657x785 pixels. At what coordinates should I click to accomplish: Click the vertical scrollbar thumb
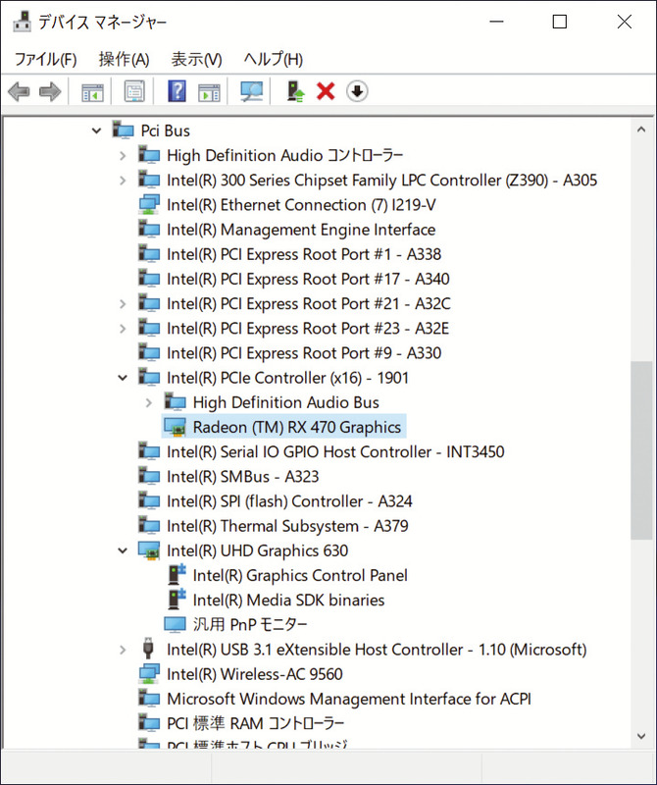pos(641,450)
